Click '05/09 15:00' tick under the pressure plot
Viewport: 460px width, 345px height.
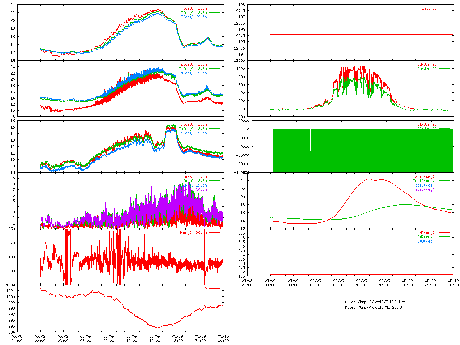click(x=155, y=339)
